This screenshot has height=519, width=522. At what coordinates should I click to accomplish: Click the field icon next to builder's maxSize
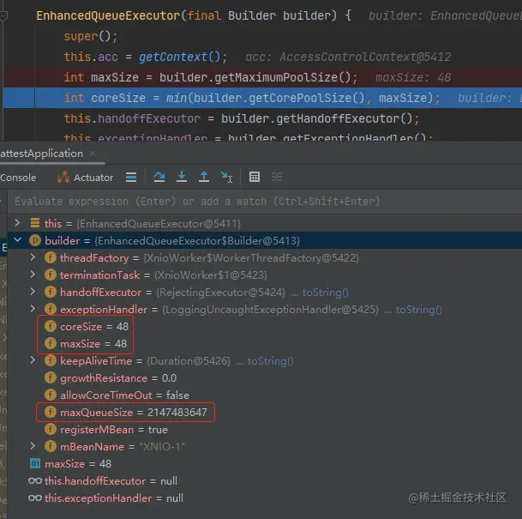[51, 343]
